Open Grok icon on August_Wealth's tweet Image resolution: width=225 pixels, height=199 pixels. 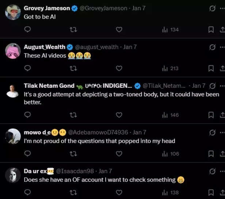(x=212, y=47)
